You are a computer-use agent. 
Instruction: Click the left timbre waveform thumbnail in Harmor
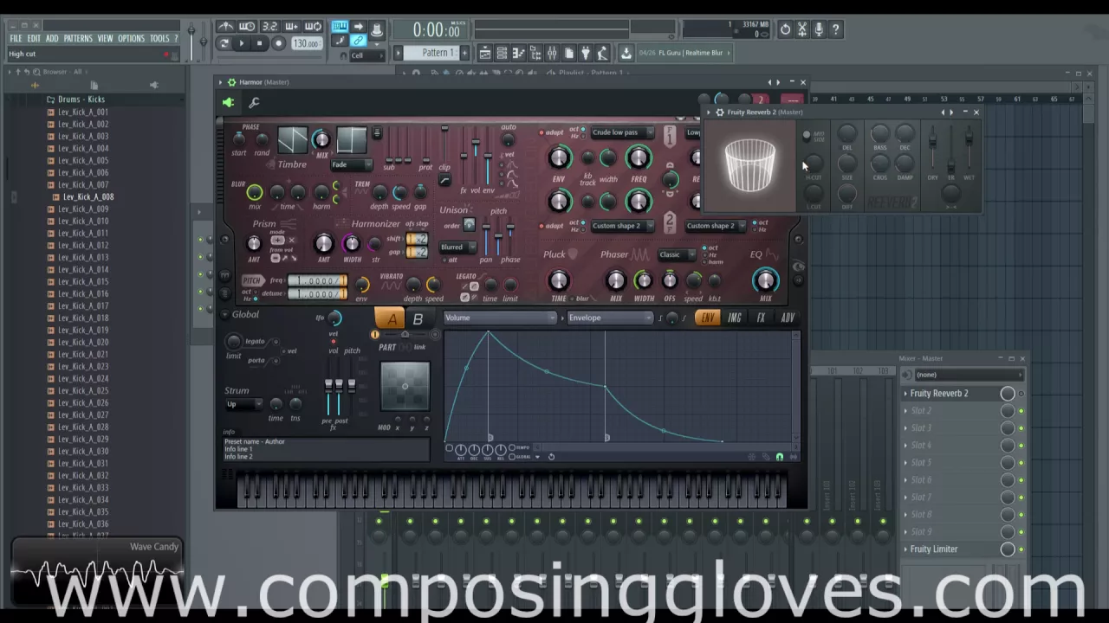(x=292, y=140)
